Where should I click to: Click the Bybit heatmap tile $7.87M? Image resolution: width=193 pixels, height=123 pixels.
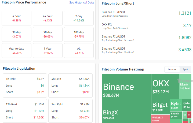176,105
